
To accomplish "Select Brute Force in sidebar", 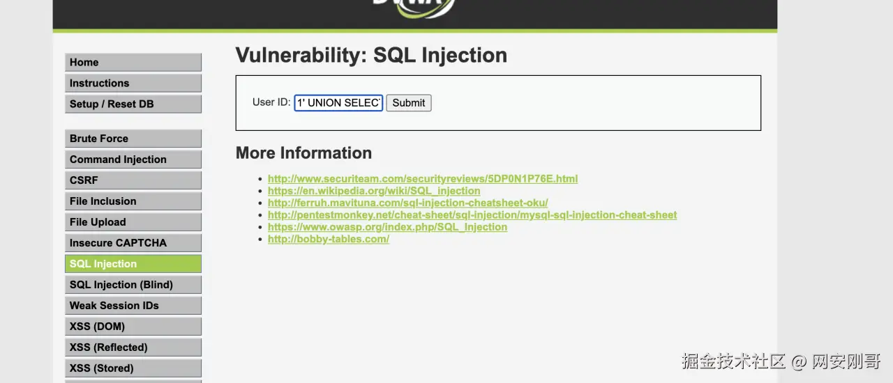I will pos(133,139).
